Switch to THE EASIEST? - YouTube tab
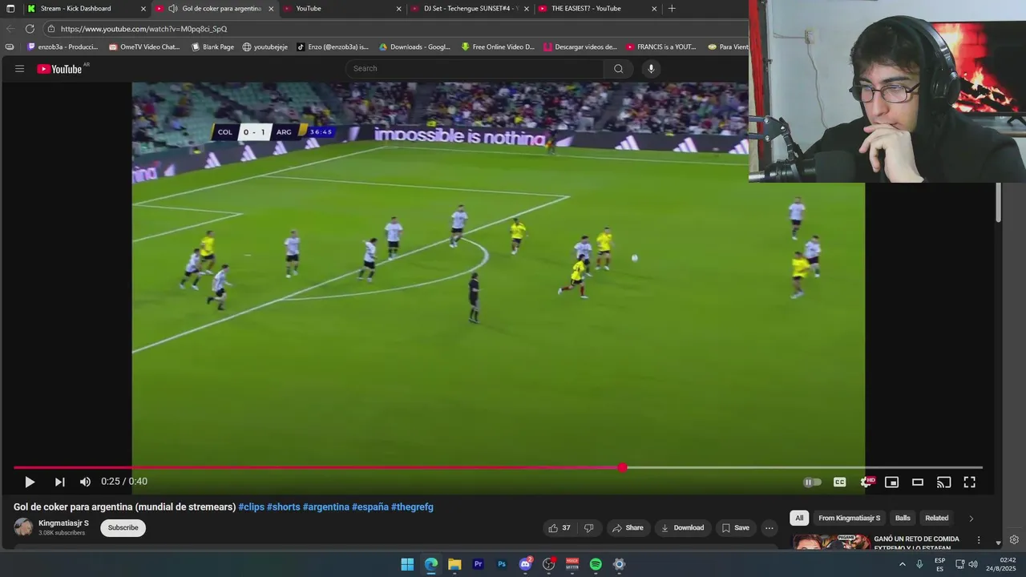The width and height of the screenshot is (1026, 577). pos(598,9)
